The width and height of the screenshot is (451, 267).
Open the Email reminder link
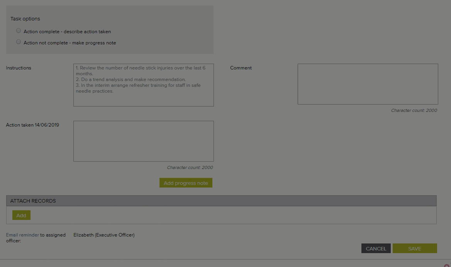(22, 235)
